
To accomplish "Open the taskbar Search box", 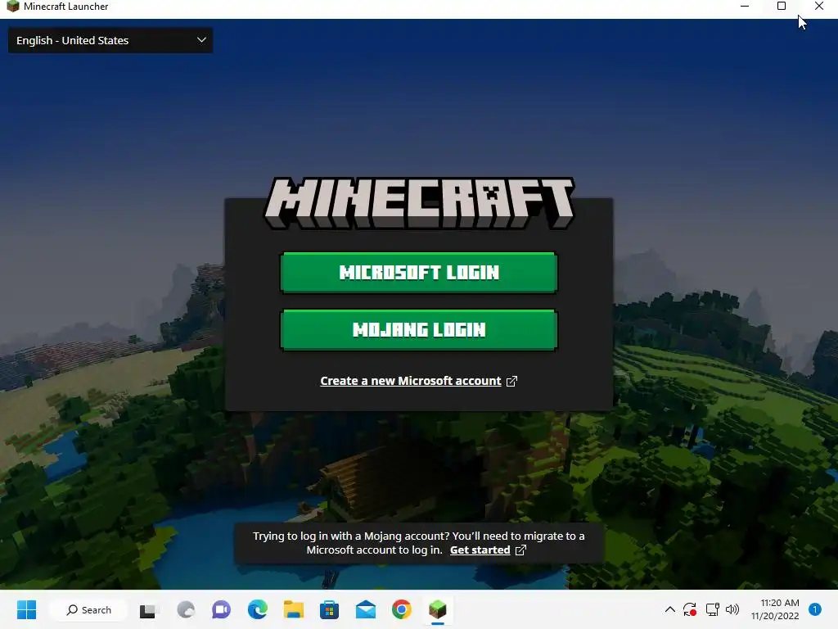I will pos(88,609).
